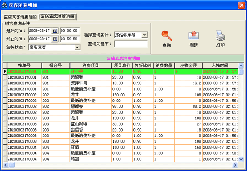This screenshot has width=247, height=171.
Task: Click the 00:00:00 start time field
Action: point(70,31)
